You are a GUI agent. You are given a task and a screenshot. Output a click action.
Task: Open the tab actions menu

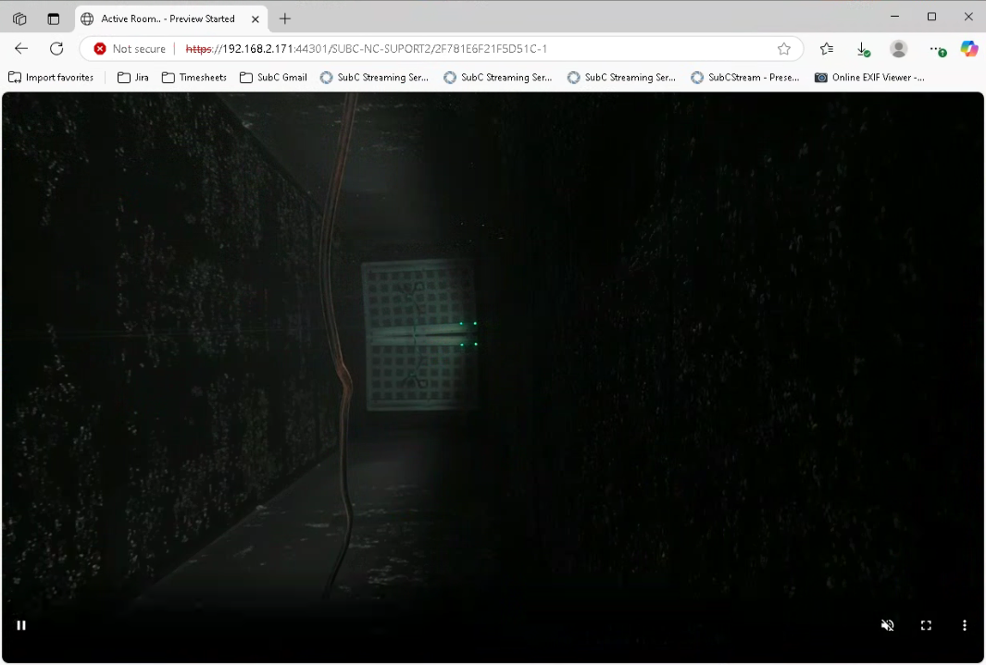point(53,18)
